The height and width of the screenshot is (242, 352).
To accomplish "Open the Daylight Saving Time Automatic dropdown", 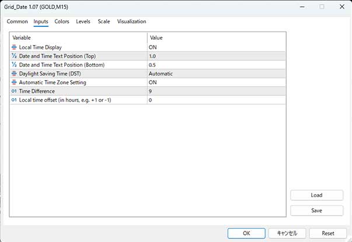I will point(217,74).
